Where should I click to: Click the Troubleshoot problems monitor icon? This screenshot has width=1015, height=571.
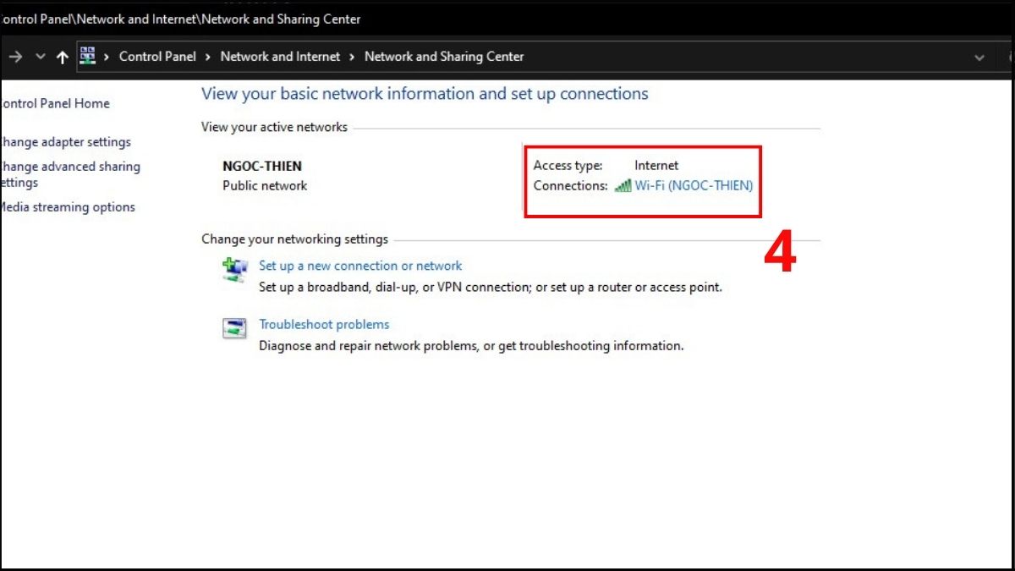click(x=234, y=328)
